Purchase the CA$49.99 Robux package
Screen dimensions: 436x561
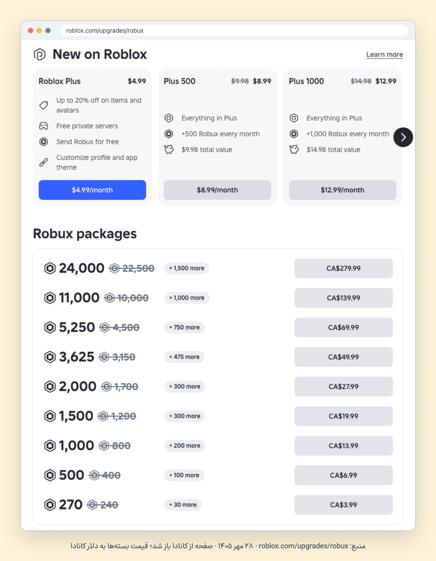[x=344, y=357]
